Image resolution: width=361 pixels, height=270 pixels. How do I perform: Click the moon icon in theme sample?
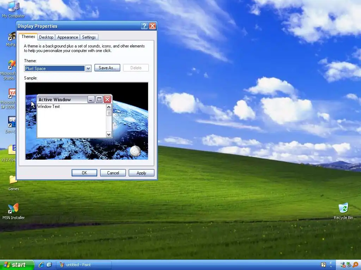(x=135, y=151)
